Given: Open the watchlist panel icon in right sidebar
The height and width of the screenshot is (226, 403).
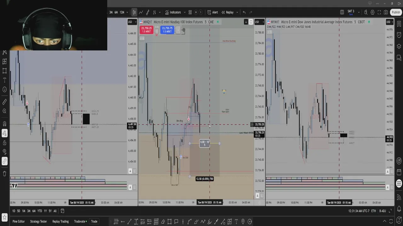Looking at the screenshot, I should pos(399,24).
